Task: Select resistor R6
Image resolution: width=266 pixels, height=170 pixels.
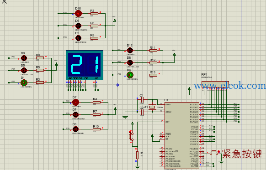Action: pyautogui.click(x=94, y=26)
